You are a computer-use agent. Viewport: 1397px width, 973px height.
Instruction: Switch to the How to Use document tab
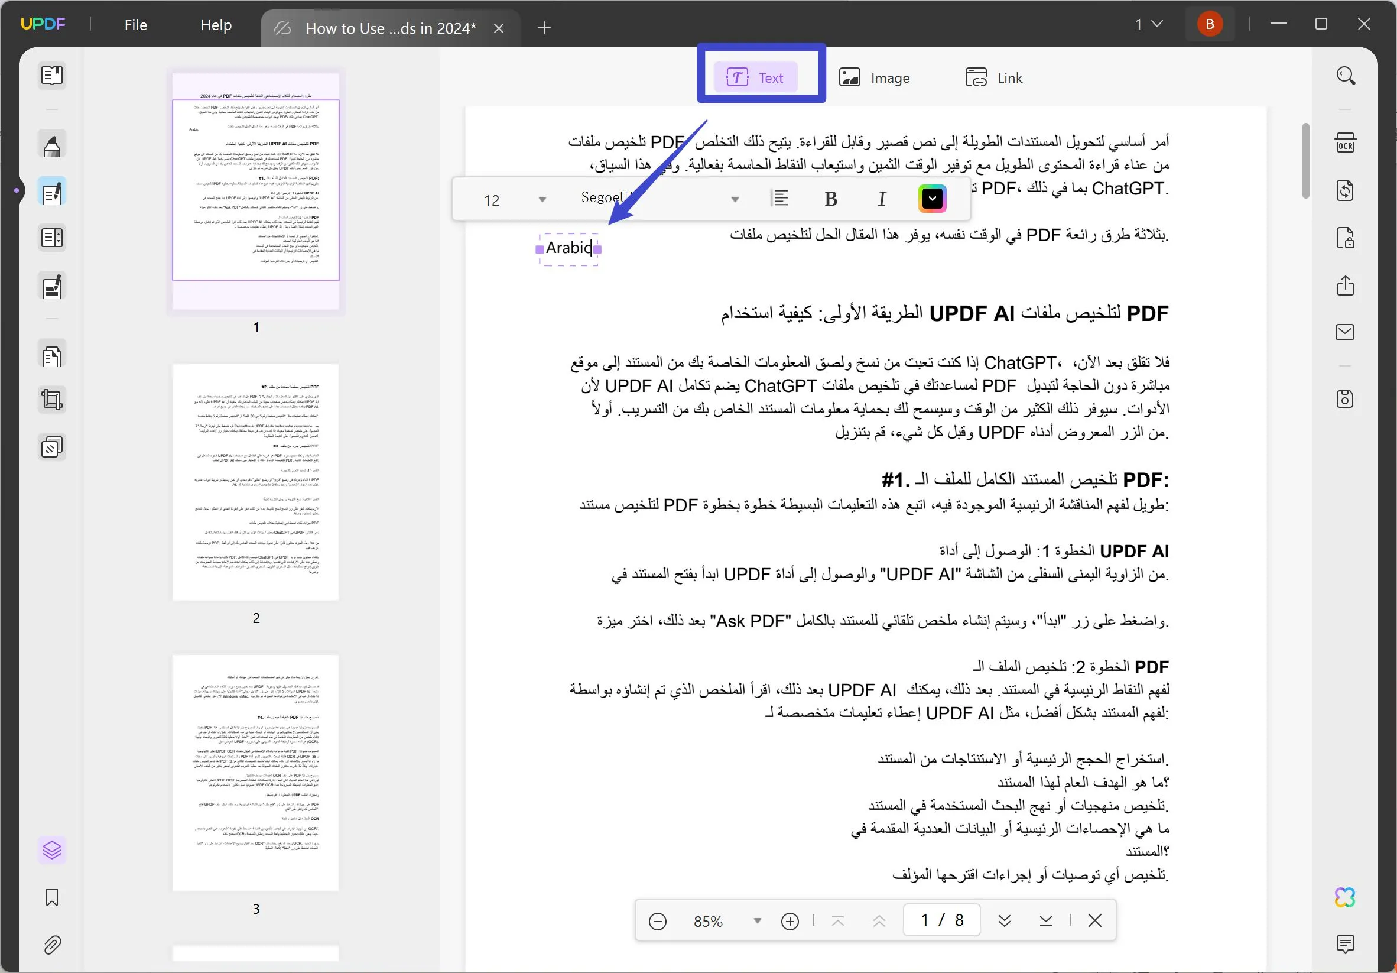pos(389,28)
